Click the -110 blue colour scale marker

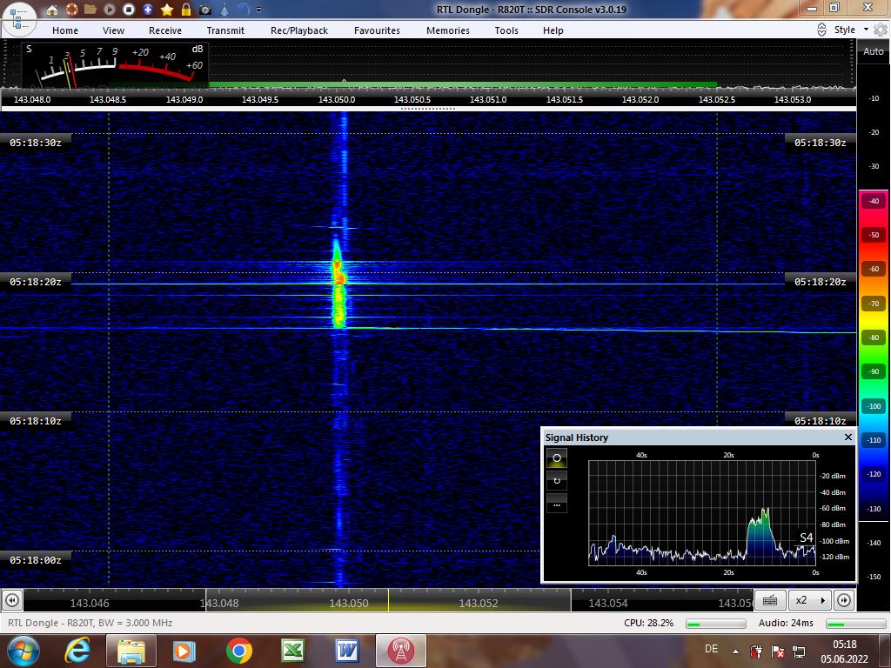[x=874, y=439]
